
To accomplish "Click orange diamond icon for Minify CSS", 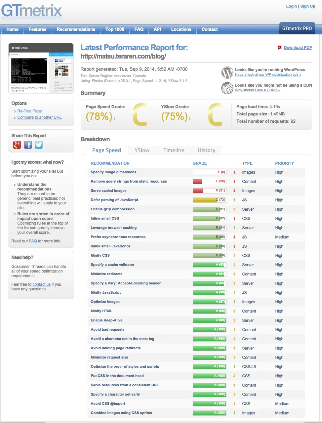I will coord(234,256).
